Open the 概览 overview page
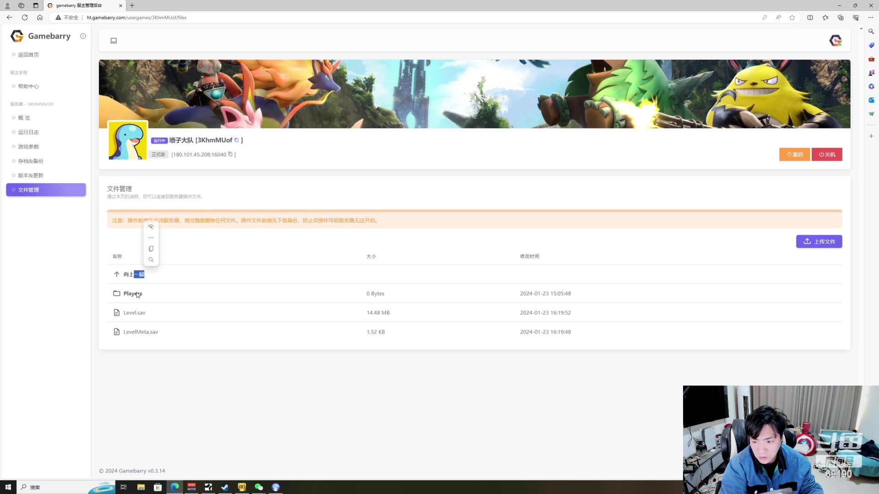879x494 pixels. click(24, 118)
